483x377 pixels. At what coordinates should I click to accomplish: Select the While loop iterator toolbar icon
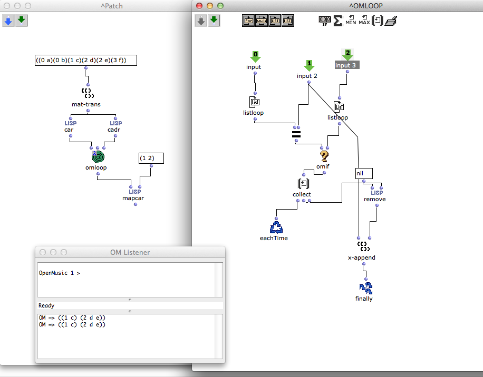(262, 21)
